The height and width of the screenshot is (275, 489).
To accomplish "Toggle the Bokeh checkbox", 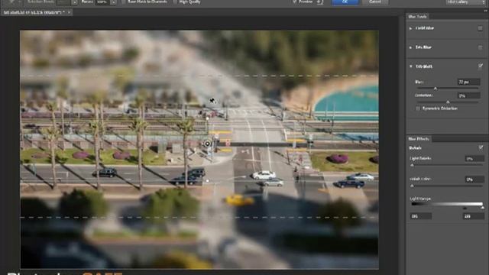I will (x=481, y=147).
